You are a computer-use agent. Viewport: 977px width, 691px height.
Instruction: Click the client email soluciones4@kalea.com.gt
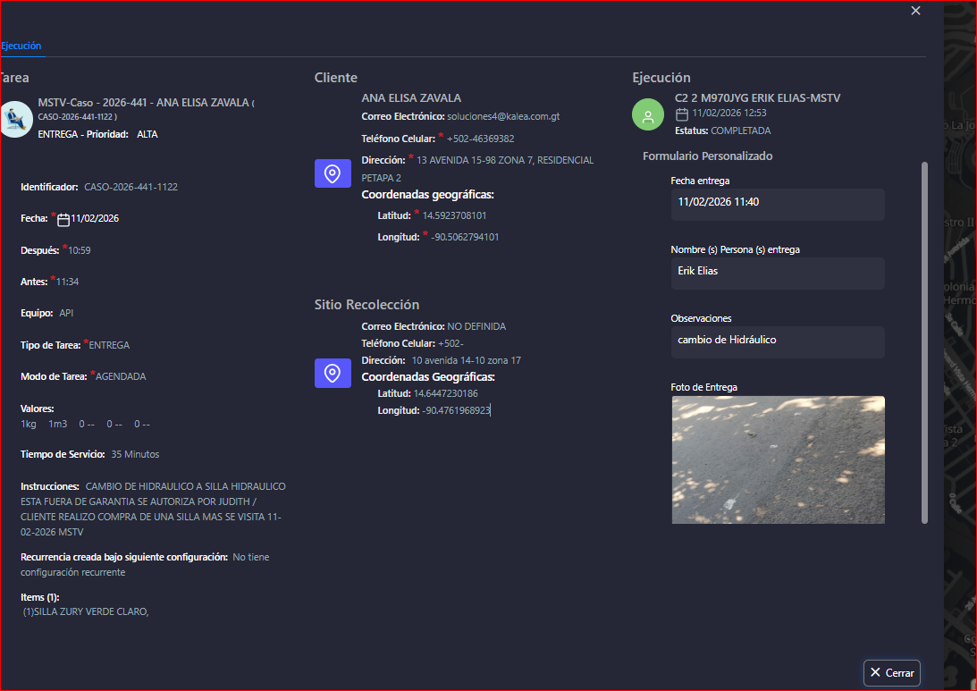(x=503, y=117)
